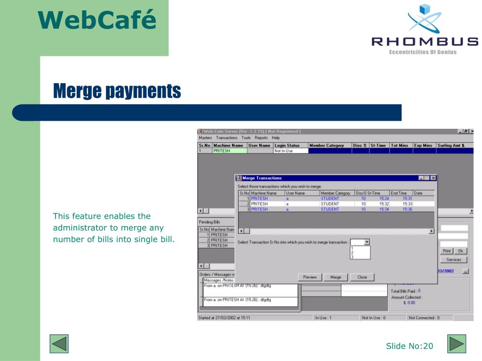Viewport: 482px width, 361px height.
Task: Click the Web Cafe Server title icon
Action: point(201,132)
